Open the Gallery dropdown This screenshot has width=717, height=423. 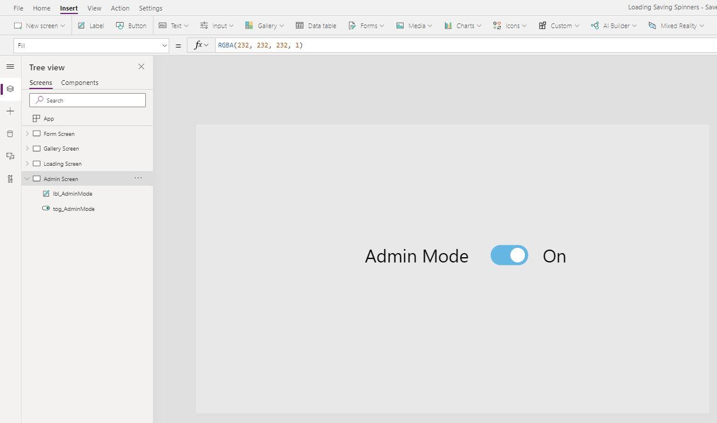[x=264, y=25]
